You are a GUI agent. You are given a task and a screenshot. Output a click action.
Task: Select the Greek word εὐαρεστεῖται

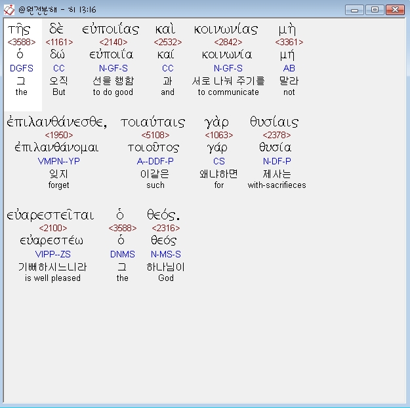click(51, 215)
